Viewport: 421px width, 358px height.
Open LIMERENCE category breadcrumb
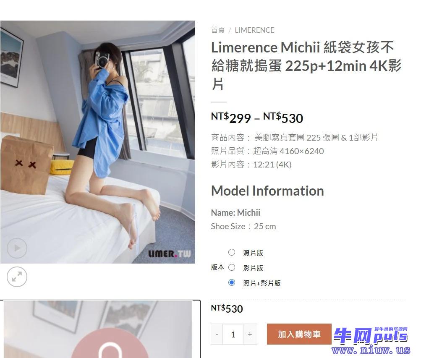pyautogui.click(x=254, y=30)
